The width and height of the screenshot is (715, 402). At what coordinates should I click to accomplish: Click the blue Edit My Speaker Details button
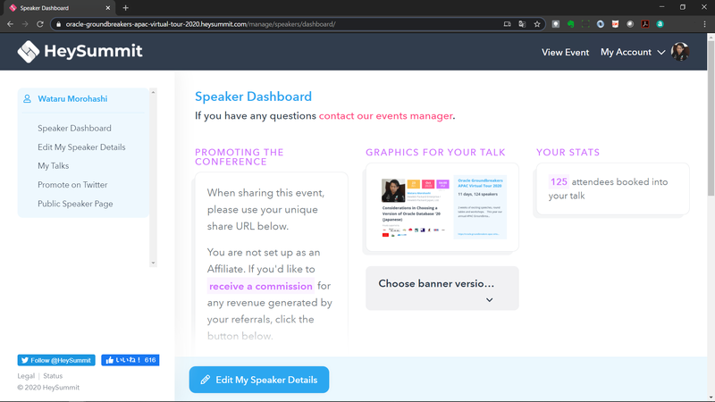click(259, 380)
